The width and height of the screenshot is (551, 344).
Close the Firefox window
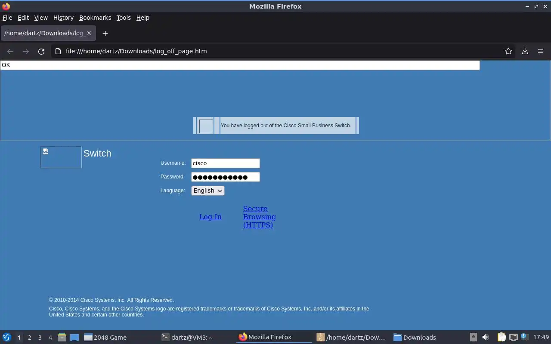(545, 6)
